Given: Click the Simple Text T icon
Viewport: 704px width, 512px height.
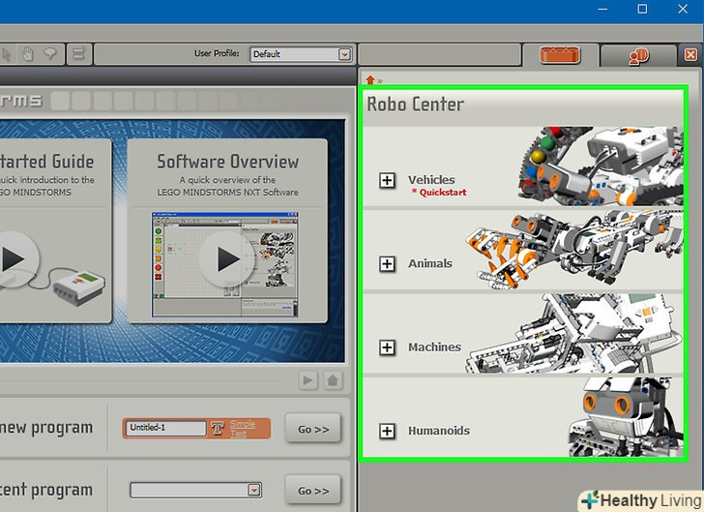Looking at the screenshot, I should 218,429.
